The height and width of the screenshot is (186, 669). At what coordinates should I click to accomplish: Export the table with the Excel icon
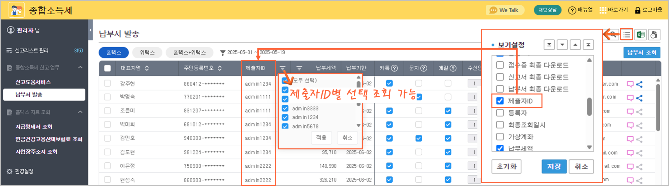(x=640, y=35)
